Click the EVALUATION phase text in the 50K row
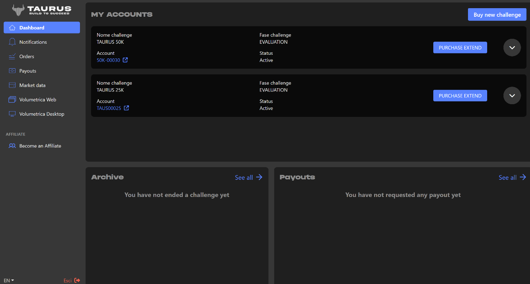Viewport: 530px width, 284px height. (x=273, y=42)
